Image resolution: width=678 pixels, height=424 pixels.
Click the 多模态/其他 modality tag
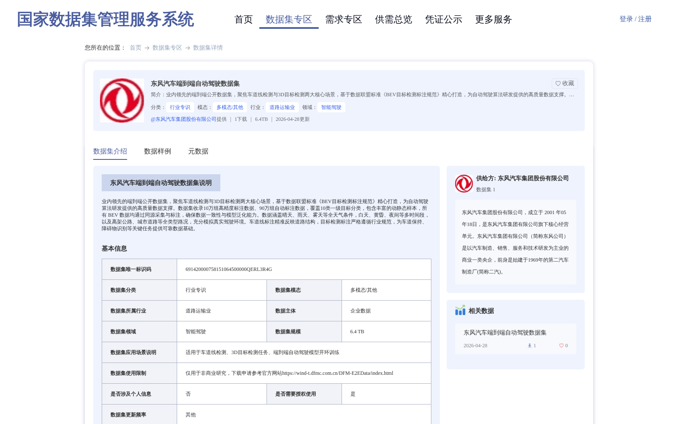click(x=230, y=107)
